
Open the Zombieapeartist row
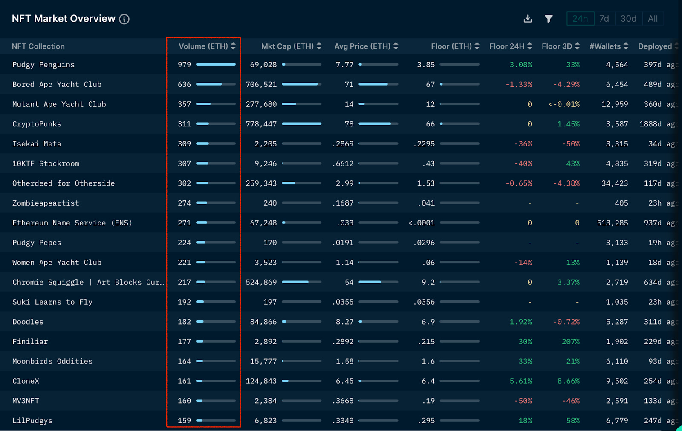(341, 203)
